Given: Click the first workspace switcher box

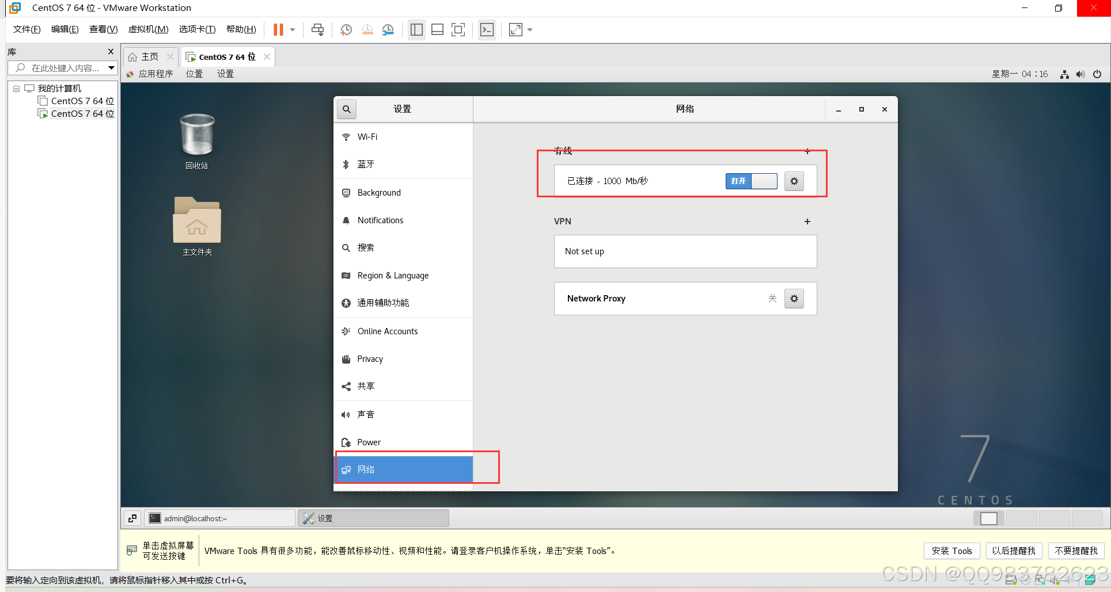Looking at the screenshot, I should [989, 518].
